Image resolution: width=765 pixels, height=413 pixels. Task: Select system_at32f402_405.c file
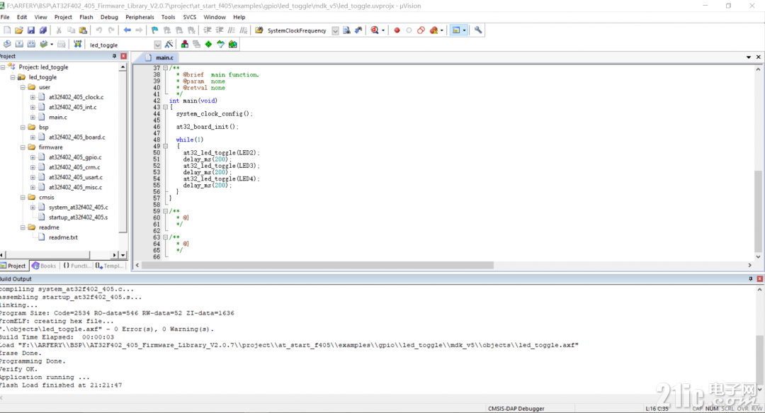[78, 208]
